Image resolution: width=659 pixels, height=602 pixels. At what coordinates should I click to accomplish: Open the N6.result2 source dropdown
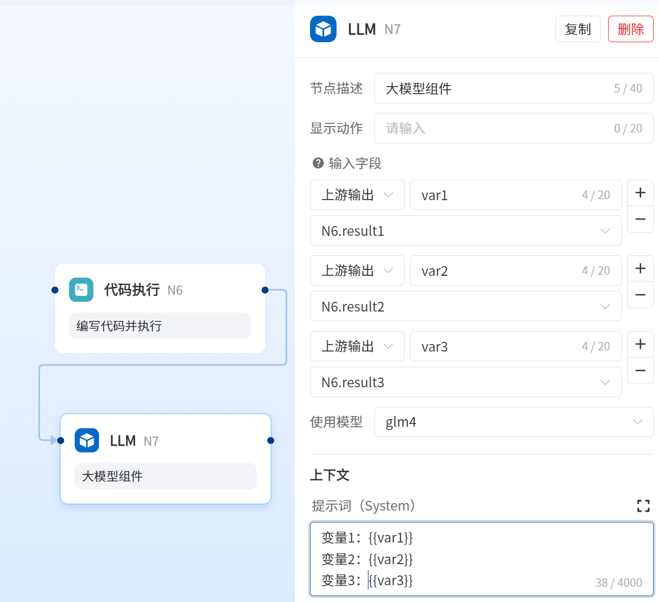point(465,307)
